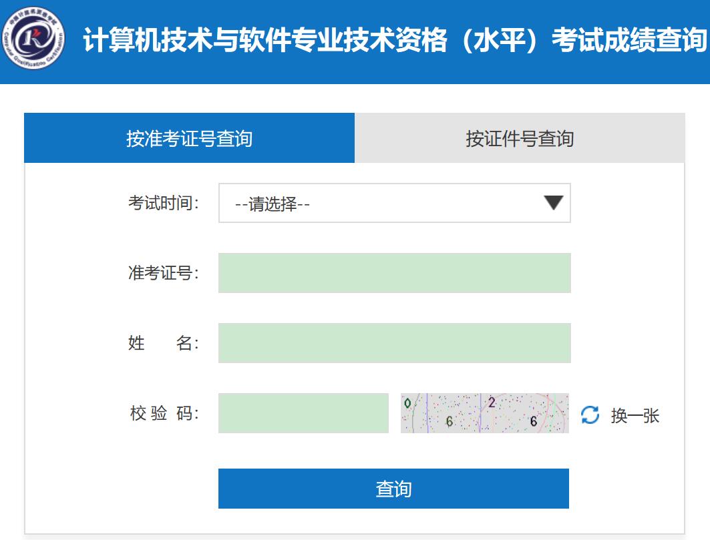
Task: Click the 姓名 label
Action: tap(164, 342)
